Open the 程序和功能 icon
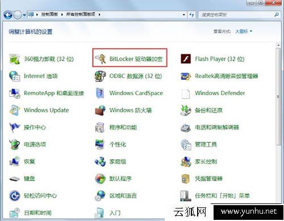Image resolution: width=284 pixels, height=221 pixels. [x=101, y=127]
